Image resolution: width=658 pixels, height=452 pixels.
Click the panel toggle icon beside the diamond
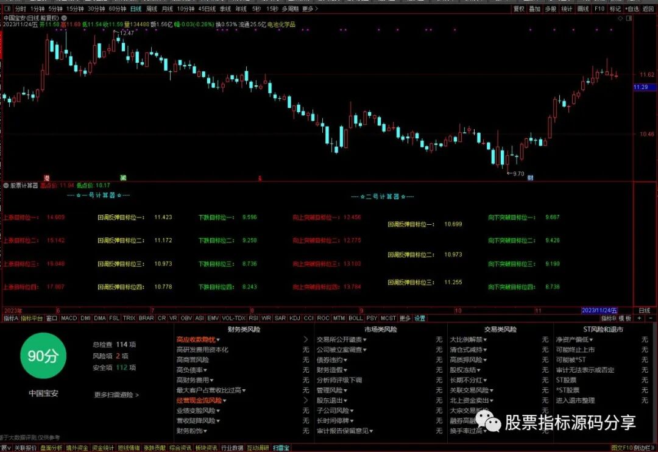click(x=629, y=18)
